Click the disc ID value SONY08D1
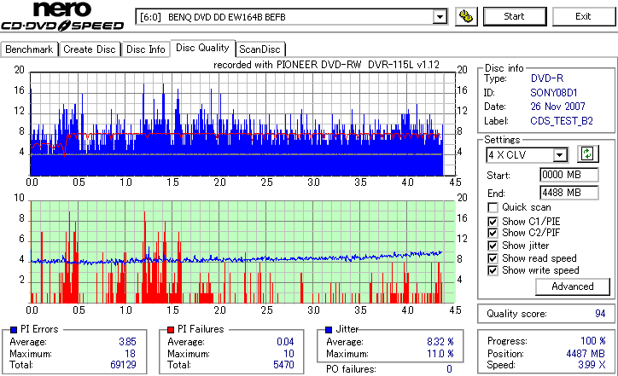The height and width of the screenshot is (376, 618). click(554, 93)
